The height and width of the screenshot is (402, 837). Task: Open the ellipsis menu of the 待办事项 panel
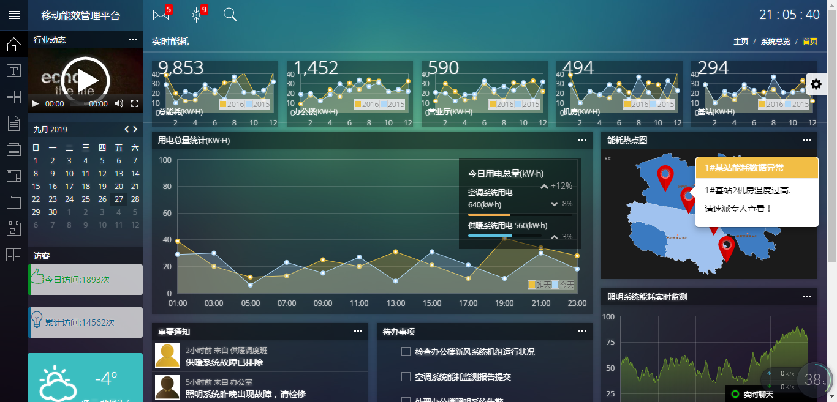coord(583,332)
